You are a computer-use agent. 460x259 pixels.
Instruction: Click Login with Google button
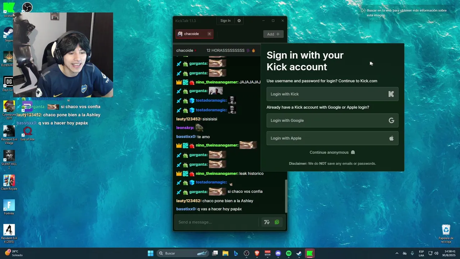332,121
